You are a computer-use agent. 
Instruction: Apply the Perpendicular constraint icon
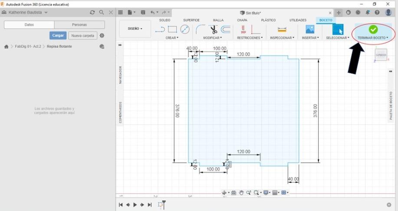tap(255, 29)
